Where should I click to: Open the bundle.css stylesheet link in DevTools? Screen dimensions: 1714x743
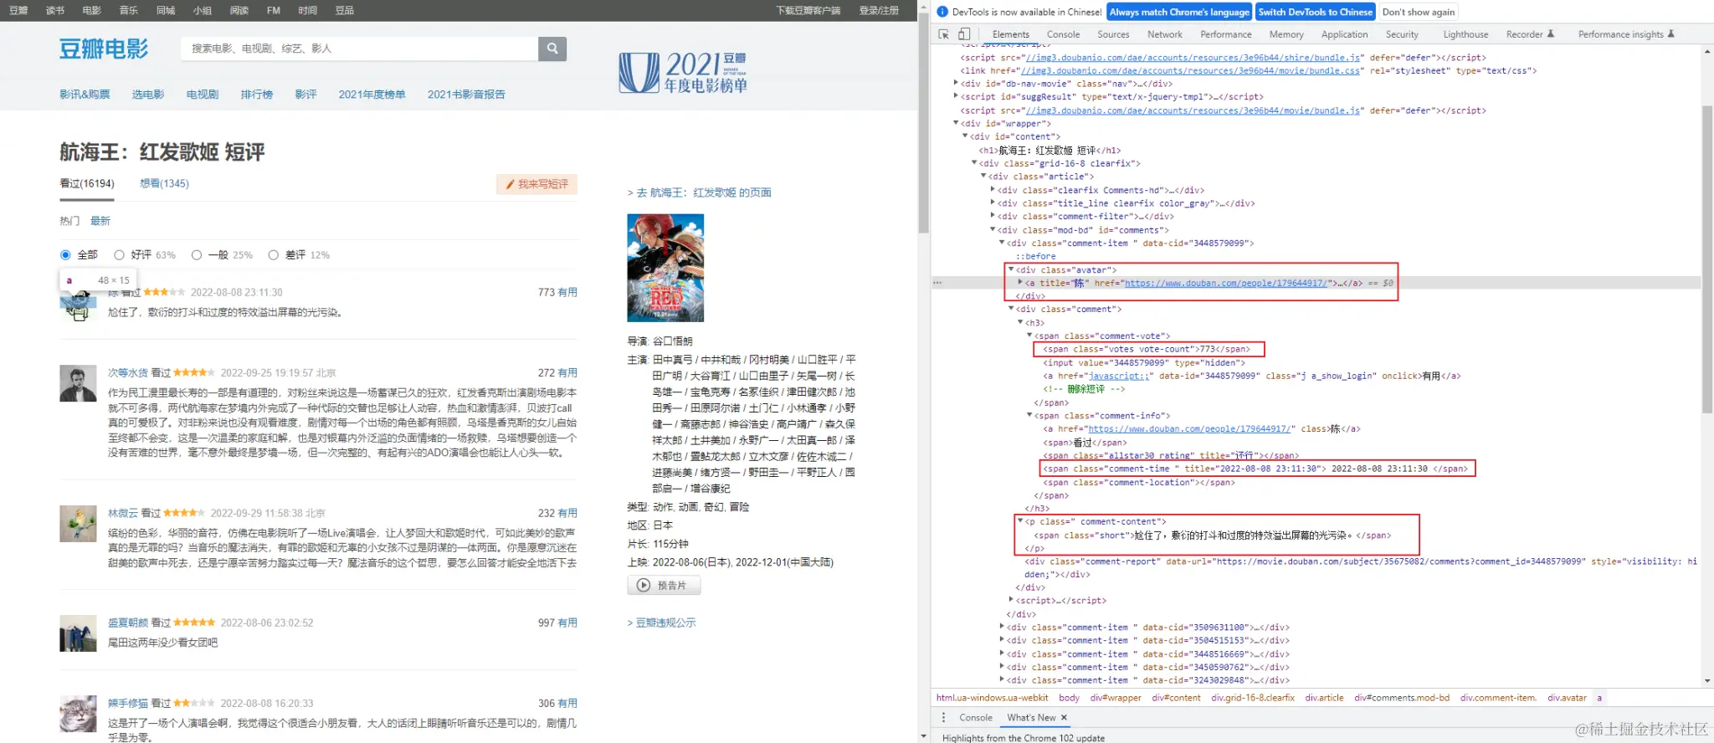1191,70
